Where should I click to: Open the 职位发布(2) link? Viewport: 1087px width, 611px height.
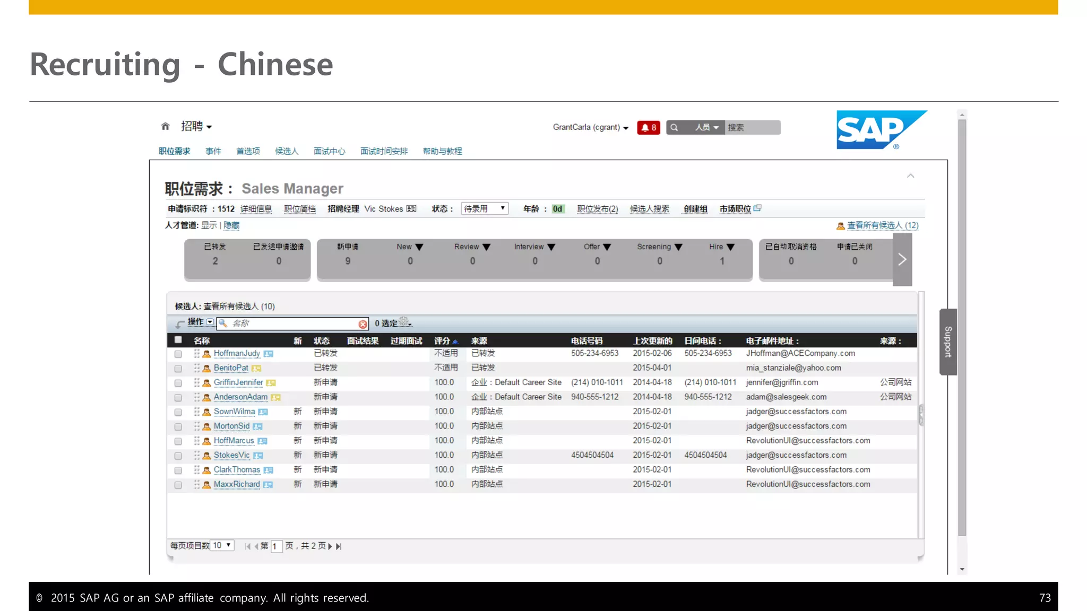[x=598, y=209]
